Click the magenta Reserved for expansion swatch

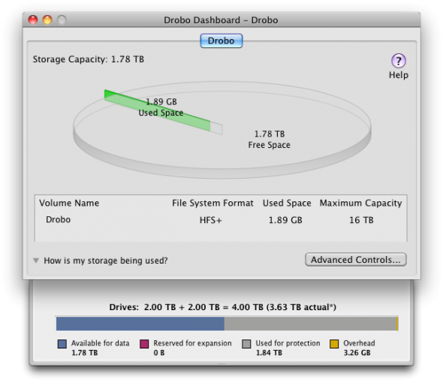(144, 344)
